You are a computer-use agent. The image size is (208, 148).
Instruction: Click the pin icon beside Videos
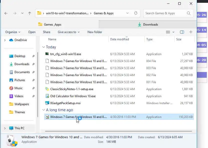pos(33,96)
